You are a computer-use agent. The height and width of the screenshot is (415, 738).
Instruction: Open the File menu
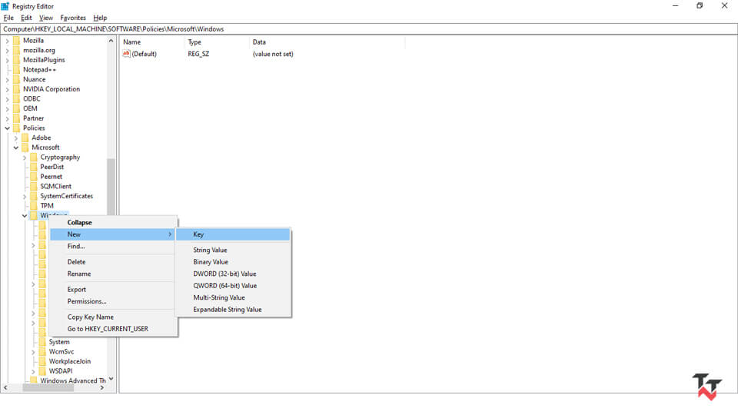[8, 18]
